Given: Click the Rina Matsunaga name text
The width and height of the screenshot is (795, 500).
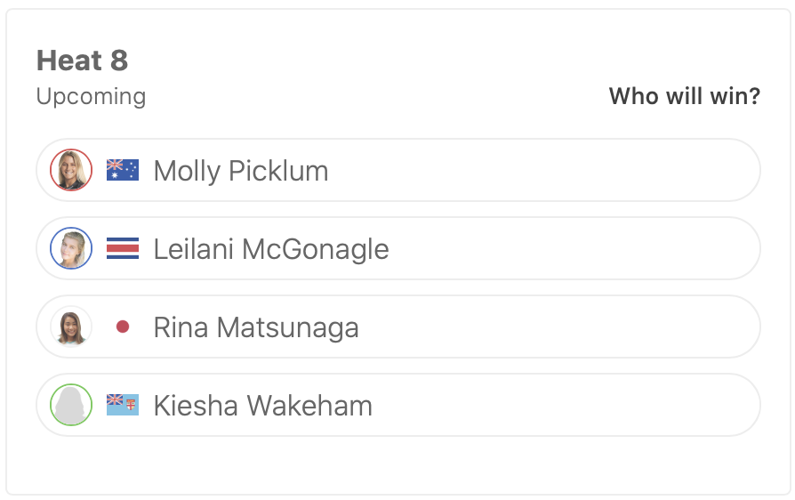Looking at the screenshot, I should [256, 327].
